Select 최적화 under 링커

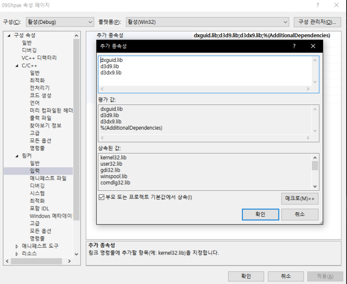(37, 201)
